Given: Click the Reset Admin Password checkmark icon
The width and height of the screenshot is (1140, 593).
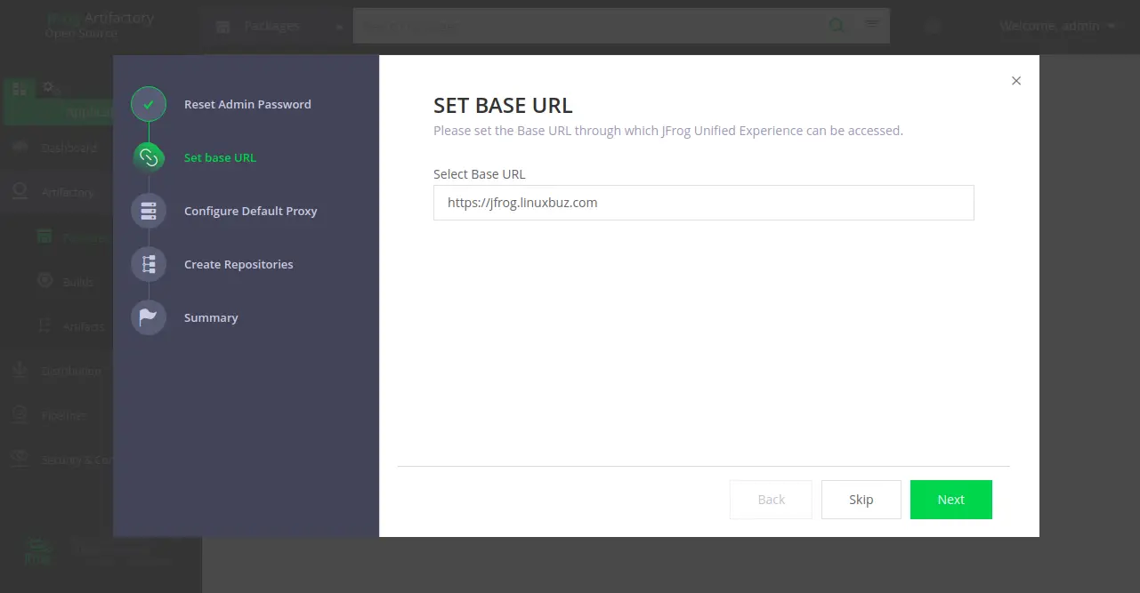Looking at the screenshot, I should point(149,104).
